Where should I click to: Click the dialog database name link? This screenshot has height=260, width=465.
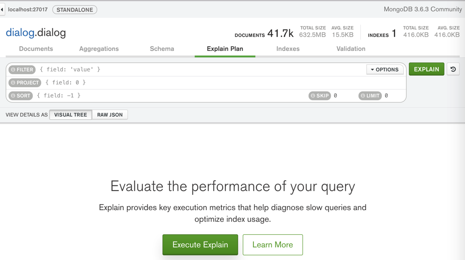pyautogui.click(x=20, y=33)
